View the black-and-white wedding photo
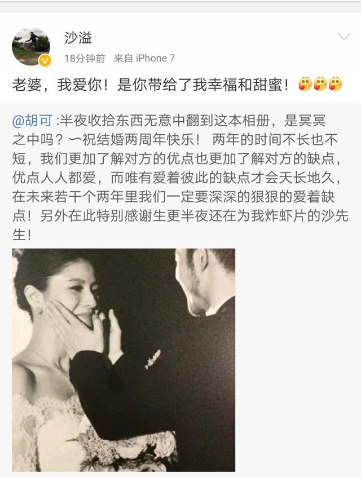This screenshot has width=361, height=477. [x=124, y=360]
